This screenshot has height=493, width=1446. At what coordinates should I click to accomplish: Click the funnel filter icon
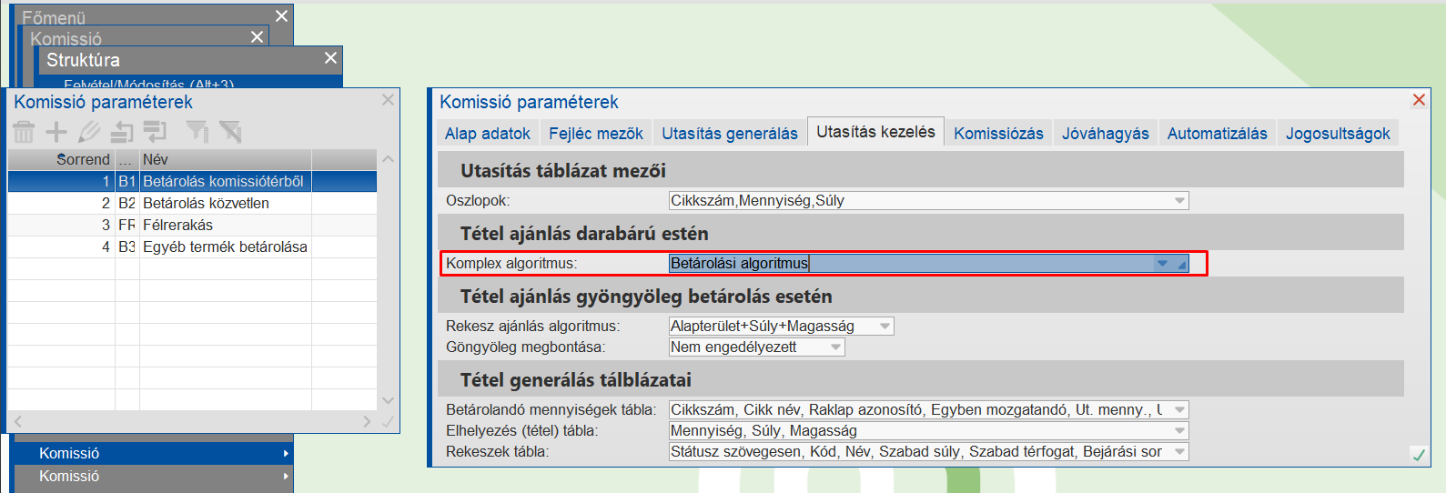pos(197,132)
